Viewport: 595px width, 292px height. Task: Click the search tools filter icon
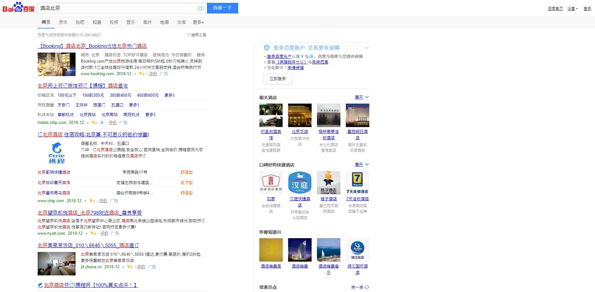tap(189, 35)
